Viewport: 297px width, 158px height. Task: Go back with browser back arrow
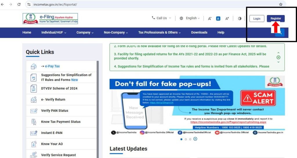point(2,4)
